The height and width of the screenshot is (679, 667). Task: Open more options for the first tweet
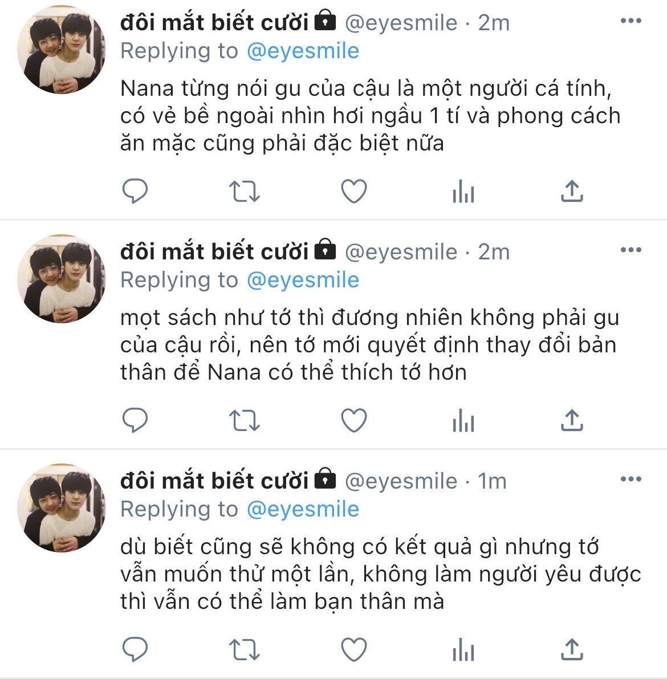coord(631,21)
